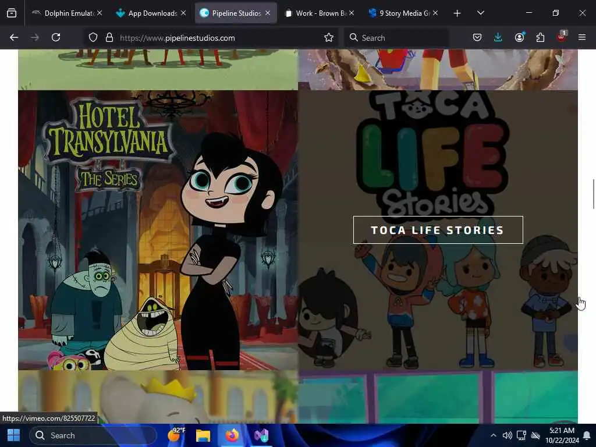Viewport: 596px width, 447px height.
Task: View site security padlock info
Action: (x=109, y=38)
